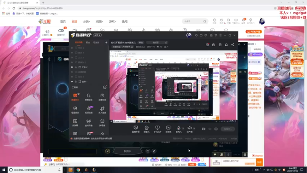This screenshot has height=173, width=307.
Task: Open 视频连麦 tool in toolbox
Action: [x=89, y=110]
